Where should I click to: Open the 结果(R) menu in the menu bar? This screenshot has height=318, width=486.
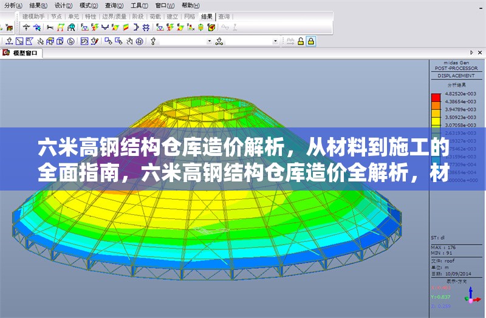[38, 5]
